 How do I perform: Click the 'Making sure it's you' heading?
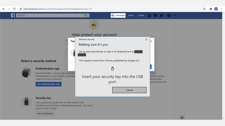pos(93,45)
